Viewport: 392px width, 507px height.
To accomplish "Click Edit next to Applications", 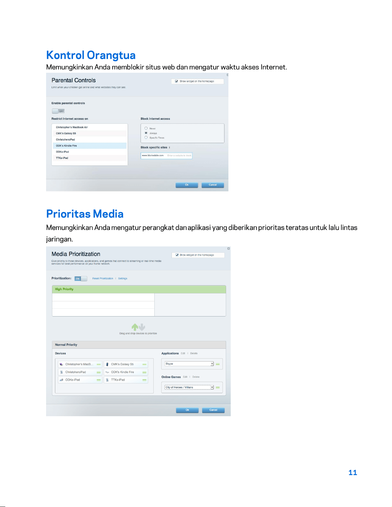I will [x=183, y=353].
